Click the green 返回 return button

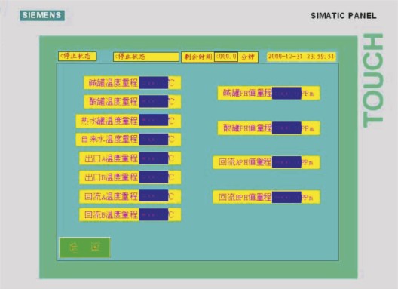[84, 247]
